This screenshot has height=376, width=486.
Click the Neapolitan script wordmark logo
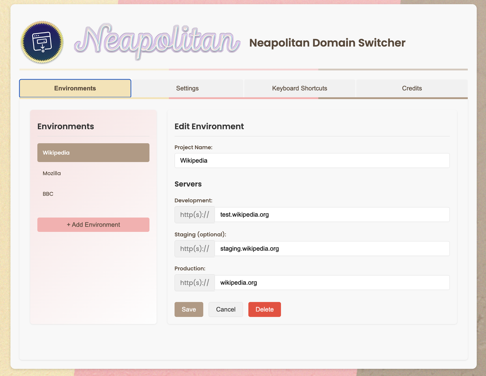click(x=157, y=42)
